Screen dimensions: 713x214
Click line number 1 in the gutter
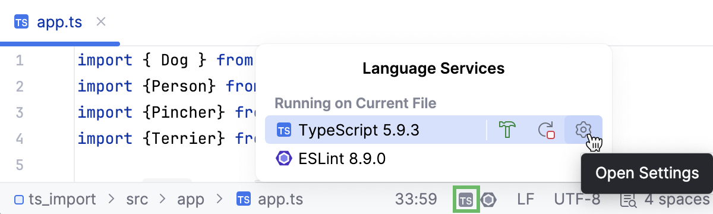coord(19,60)
